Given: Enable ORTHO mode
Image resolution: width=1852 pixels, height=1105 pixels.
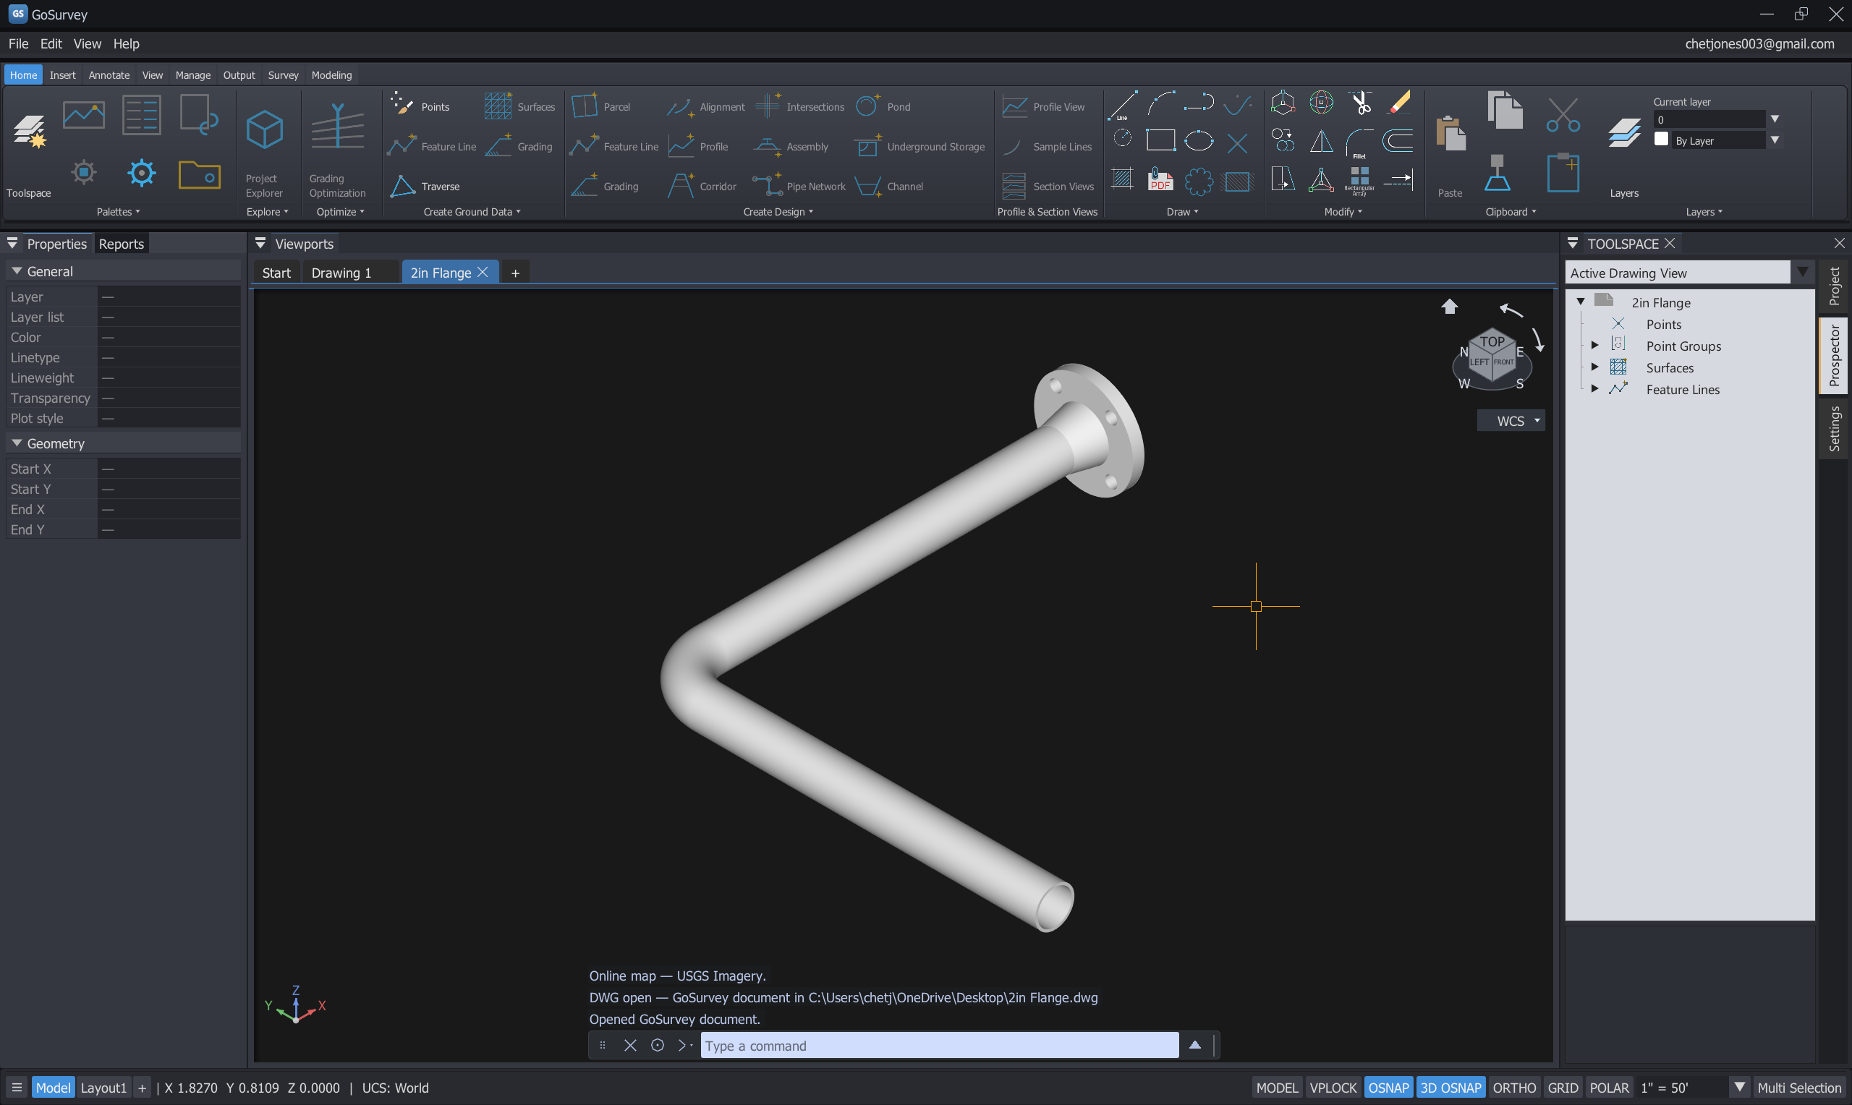Looking at the screenshot, I should [x=1514, y=1087].
